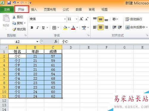
Task: Open the 审阅 tab
Action: coord(91,9)
